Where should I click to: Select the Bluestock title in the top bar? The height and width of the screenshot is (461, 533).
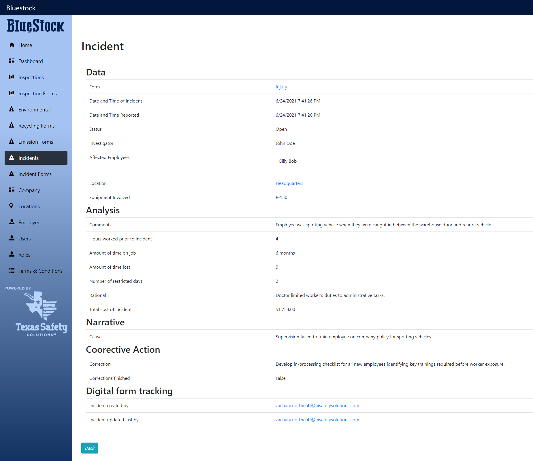20,8
